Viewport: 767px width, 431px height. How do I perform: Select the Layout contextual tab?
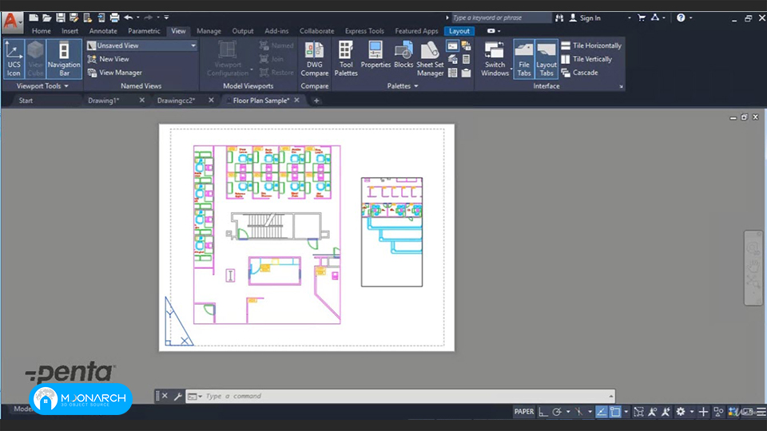(459, 31)
